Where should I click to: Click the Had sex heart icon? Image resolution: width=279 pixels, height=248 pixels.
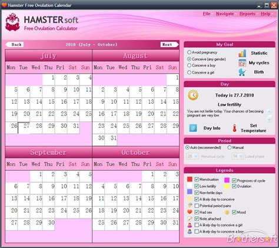tap(190, 212)
